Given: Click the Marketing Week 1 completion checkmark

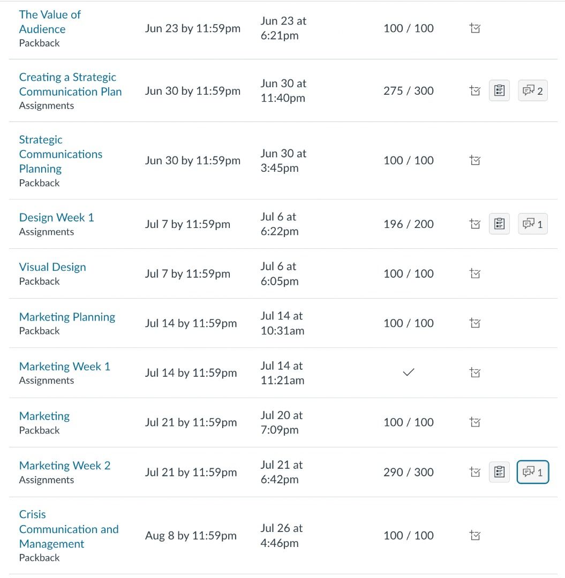Looking at the screenshot, I should coord(408,372).
